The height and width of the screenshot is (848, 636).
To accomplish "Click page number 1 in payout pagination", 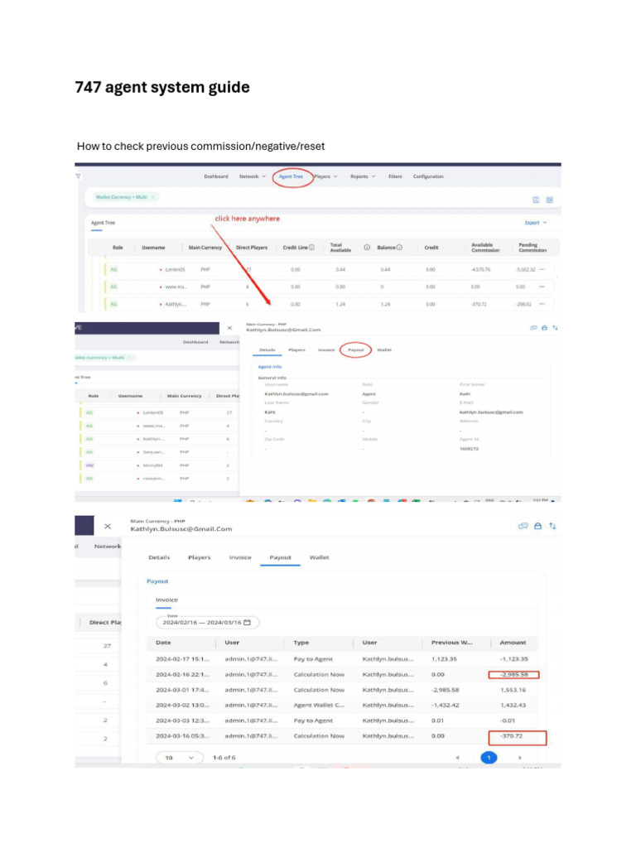I will pyautogui.click(x=489, y=758).
